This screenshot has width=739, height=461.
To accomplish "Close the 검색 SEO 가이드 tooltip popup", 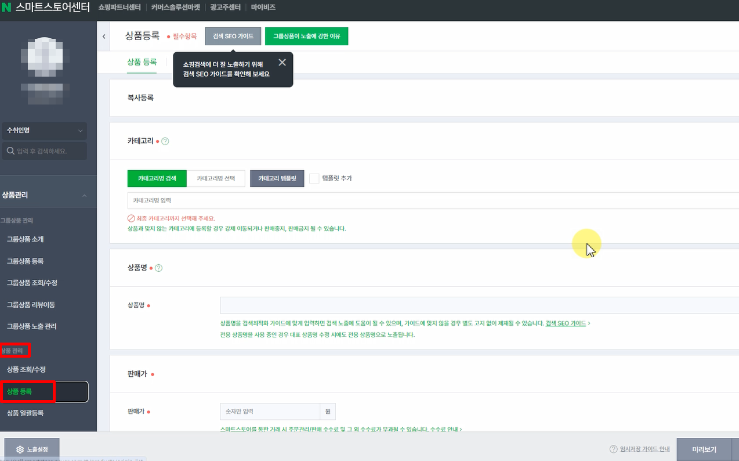I will tap(282, 63).
